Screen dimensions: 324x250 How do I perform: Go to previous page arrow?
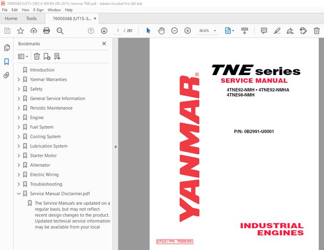click(91, 31)
